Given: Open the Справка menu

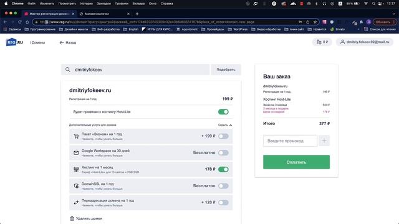Looking at the screenshot, I should [167, 4].
